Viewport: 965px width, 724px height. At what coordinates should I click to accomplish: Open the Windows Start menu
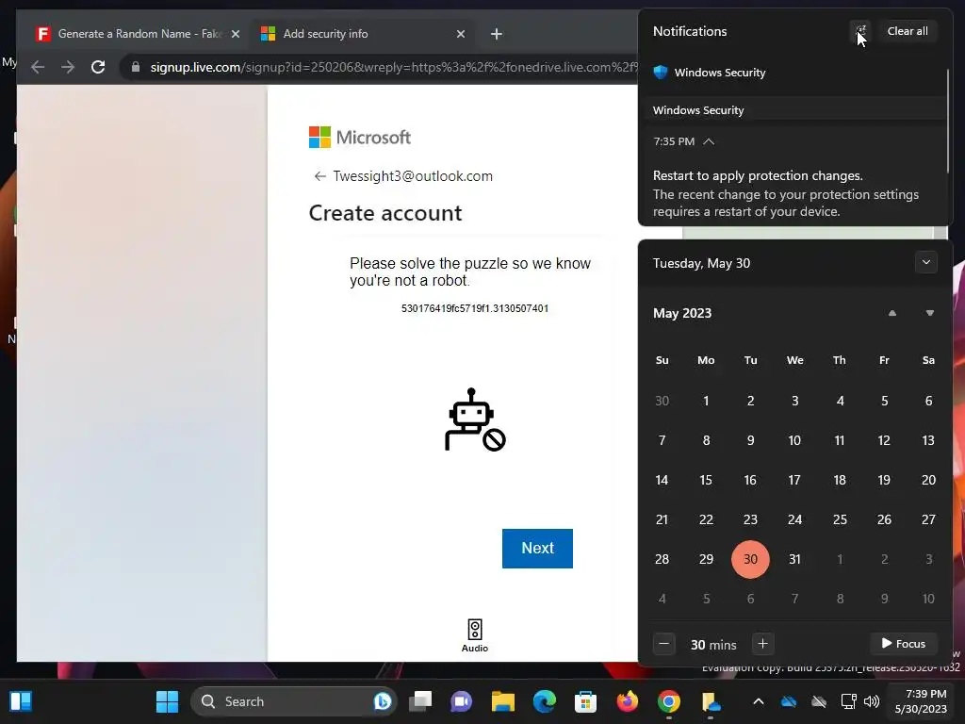(x=167, y=701)
